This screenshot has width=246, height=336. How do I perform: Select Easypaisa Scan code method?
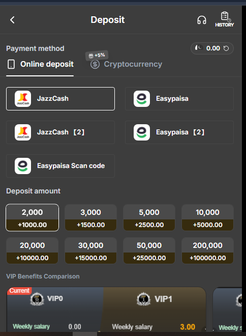click(x=60, y=166)
